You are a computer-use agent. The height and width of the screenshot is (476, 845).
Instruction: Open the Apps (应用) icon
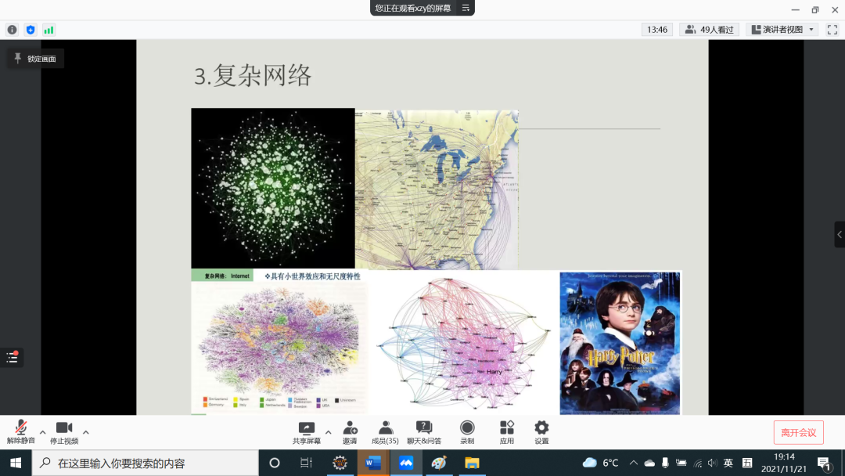[507, 431]
